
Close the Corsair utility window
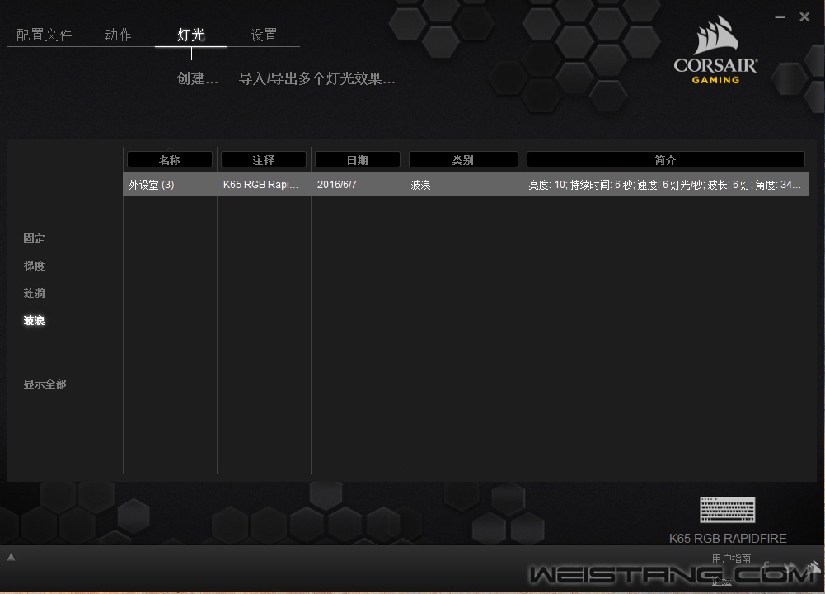click(804, 16)
